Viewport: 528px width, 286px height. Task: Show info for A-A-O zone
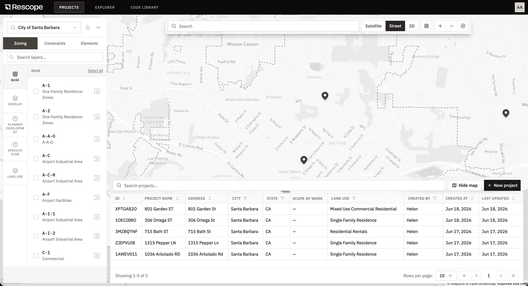pyautogui.click(x=97, y=139)
